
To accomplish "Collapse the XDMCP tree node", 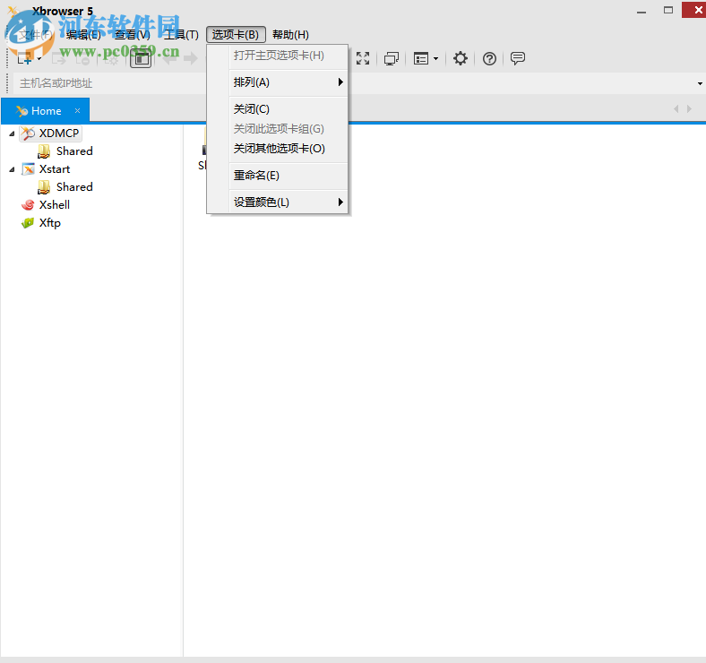I will point(13,133).
